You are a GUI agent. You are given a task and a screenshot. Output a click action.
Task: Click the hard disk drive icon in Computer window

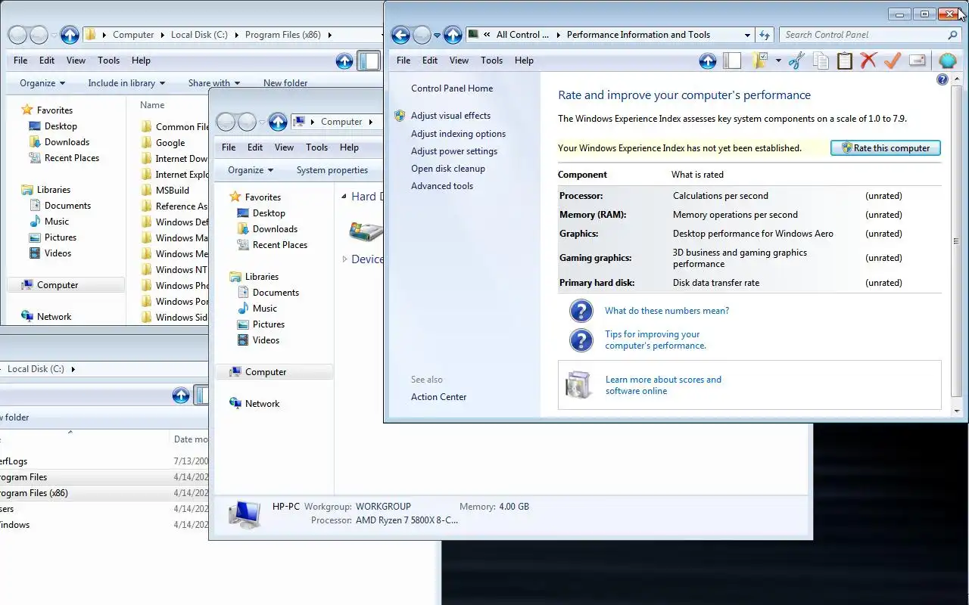coord(366,231)
